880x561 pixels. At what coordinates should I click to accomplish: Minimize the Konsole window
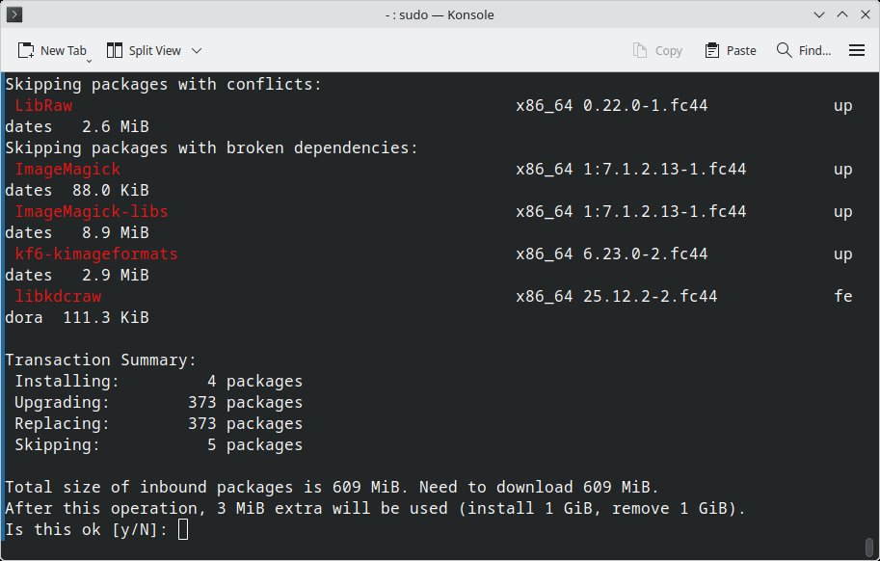818,14
